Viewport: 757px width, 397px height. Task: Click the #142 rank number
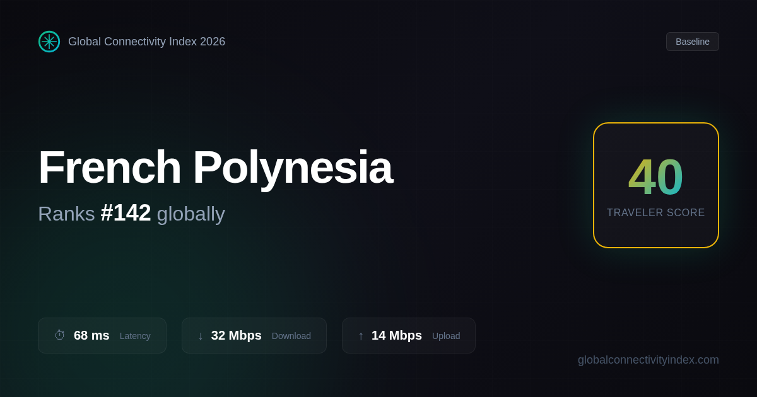[126, 213]
